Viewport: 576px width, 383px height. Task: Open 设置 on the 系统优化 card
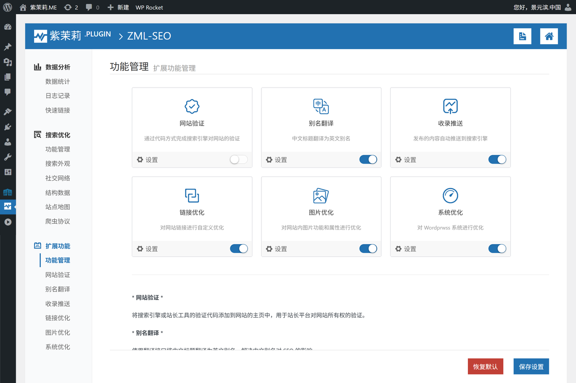(x=406, y=249)
